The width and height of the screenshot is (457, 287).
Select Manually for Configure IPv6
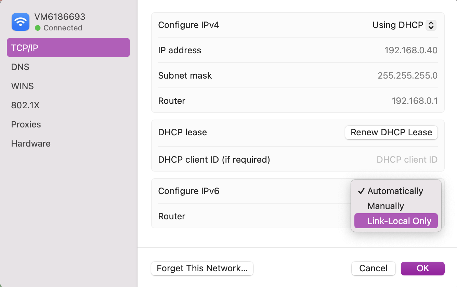tap(386, 206)
